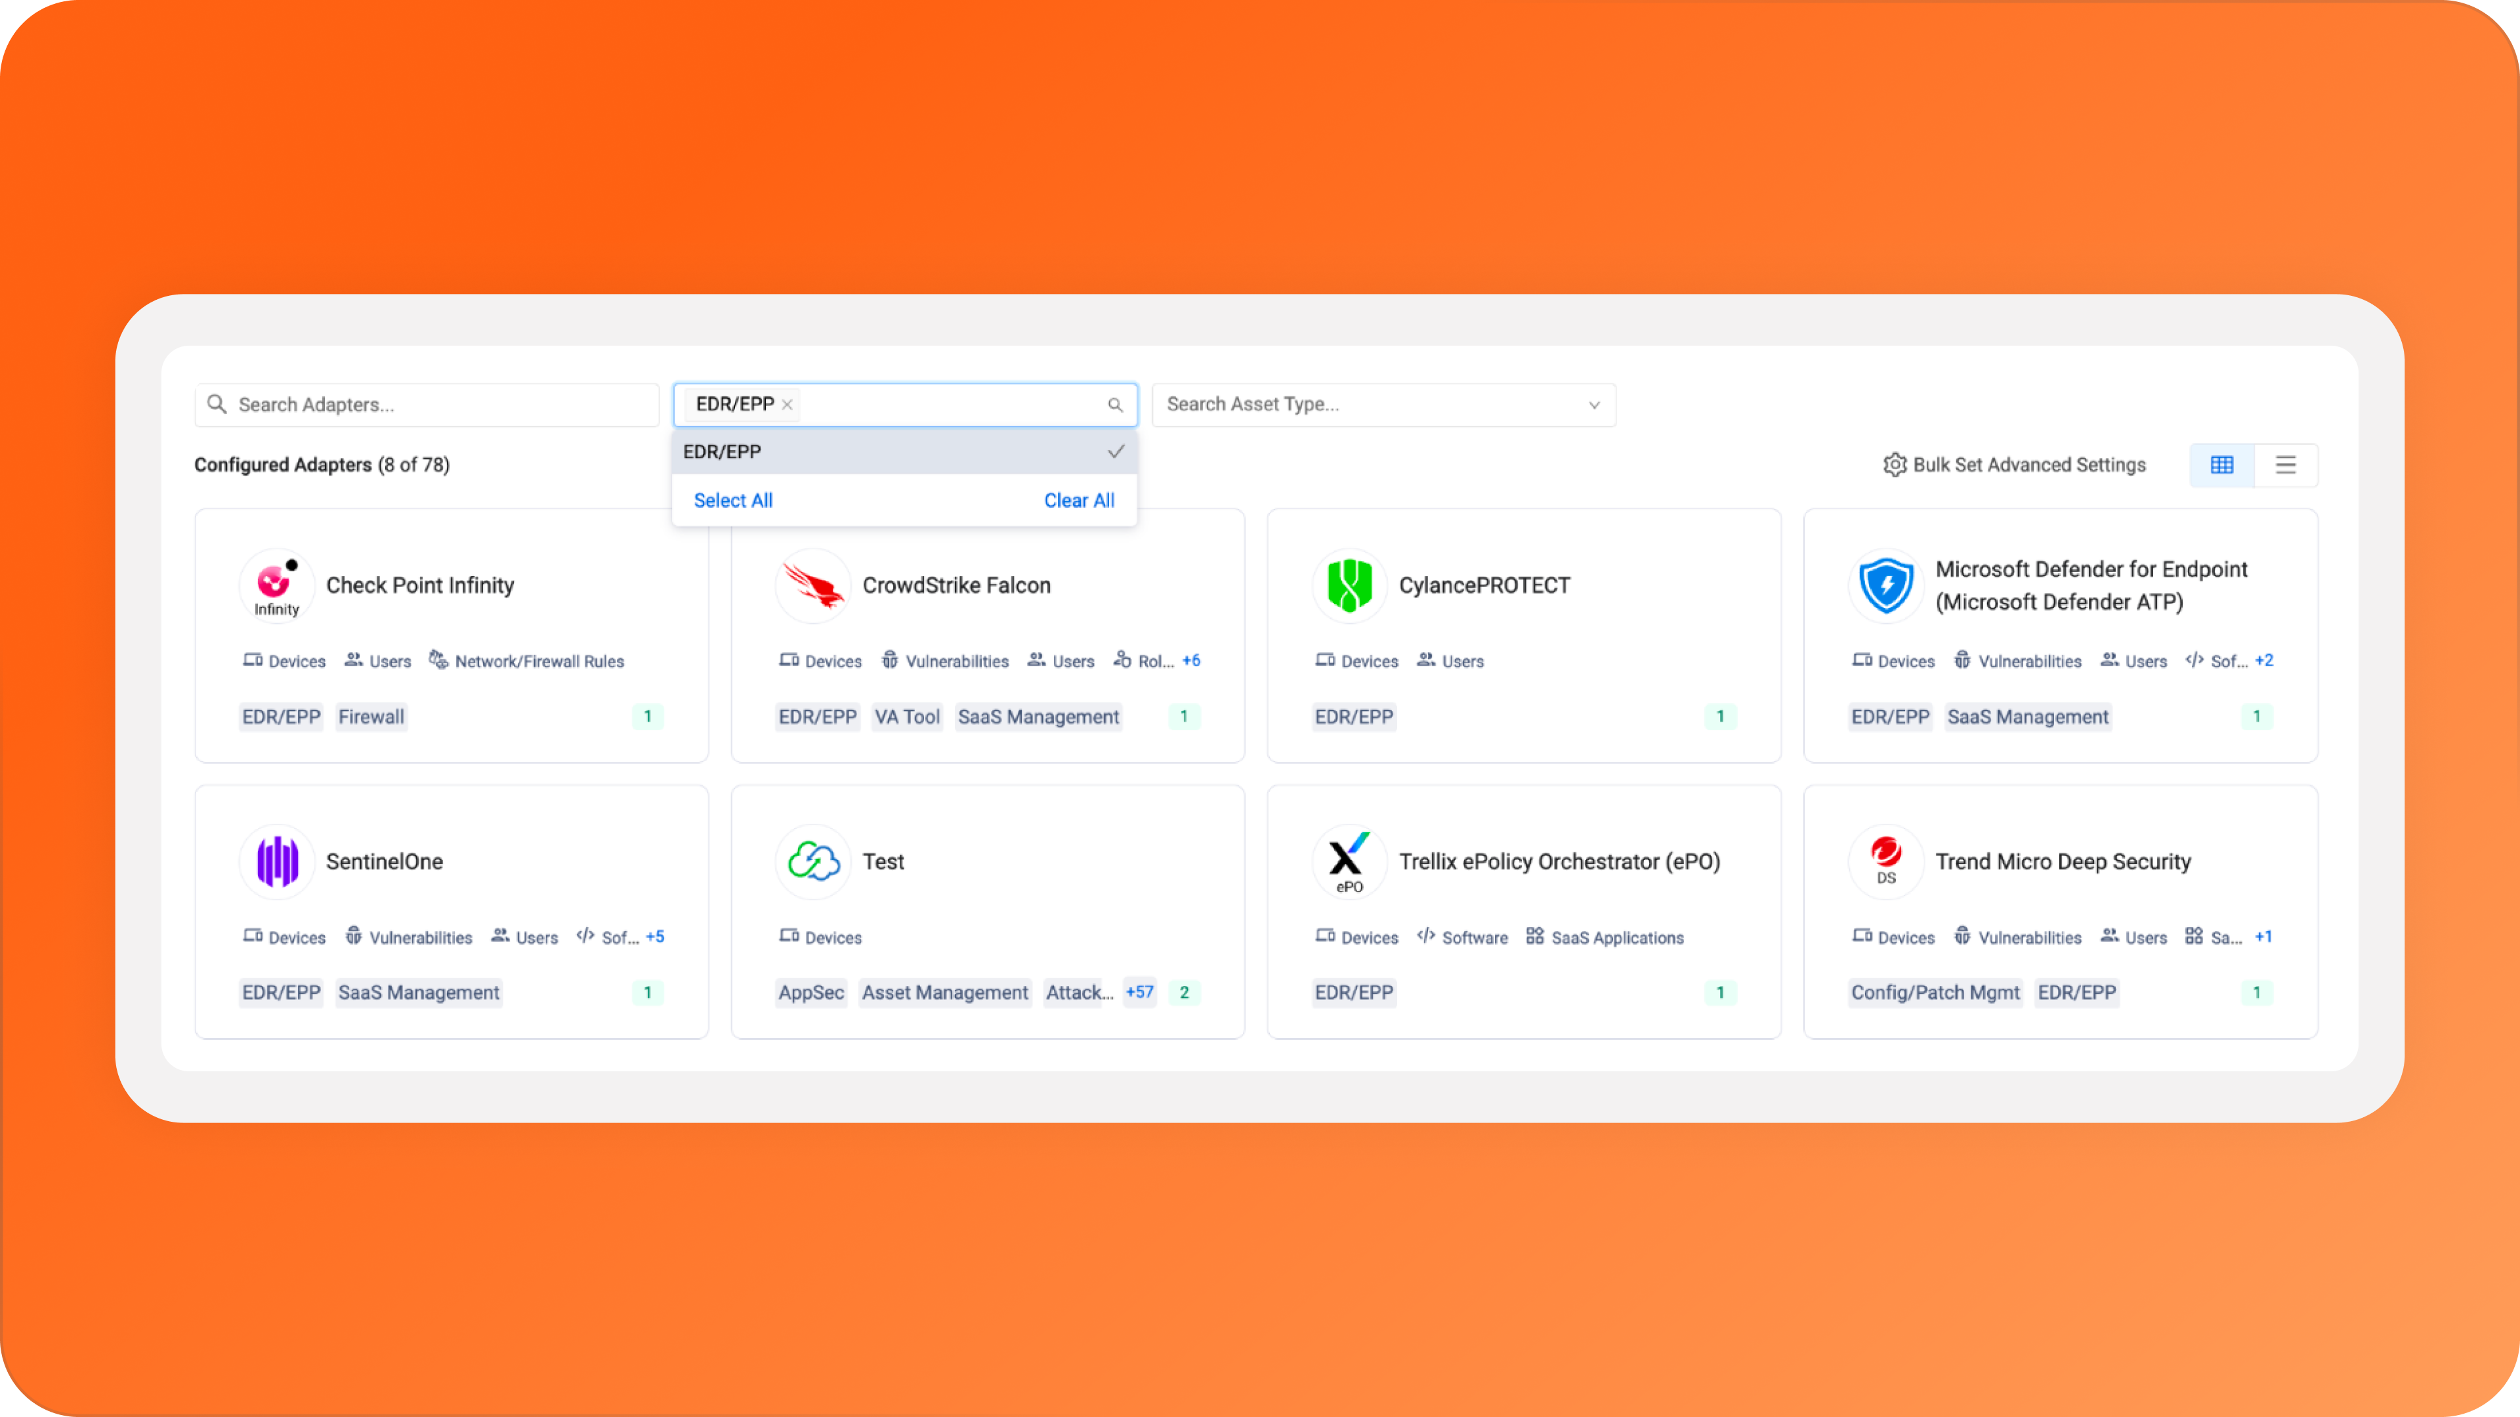Open the Microsoft Defender for Endpoint logo

[1885, 586]
